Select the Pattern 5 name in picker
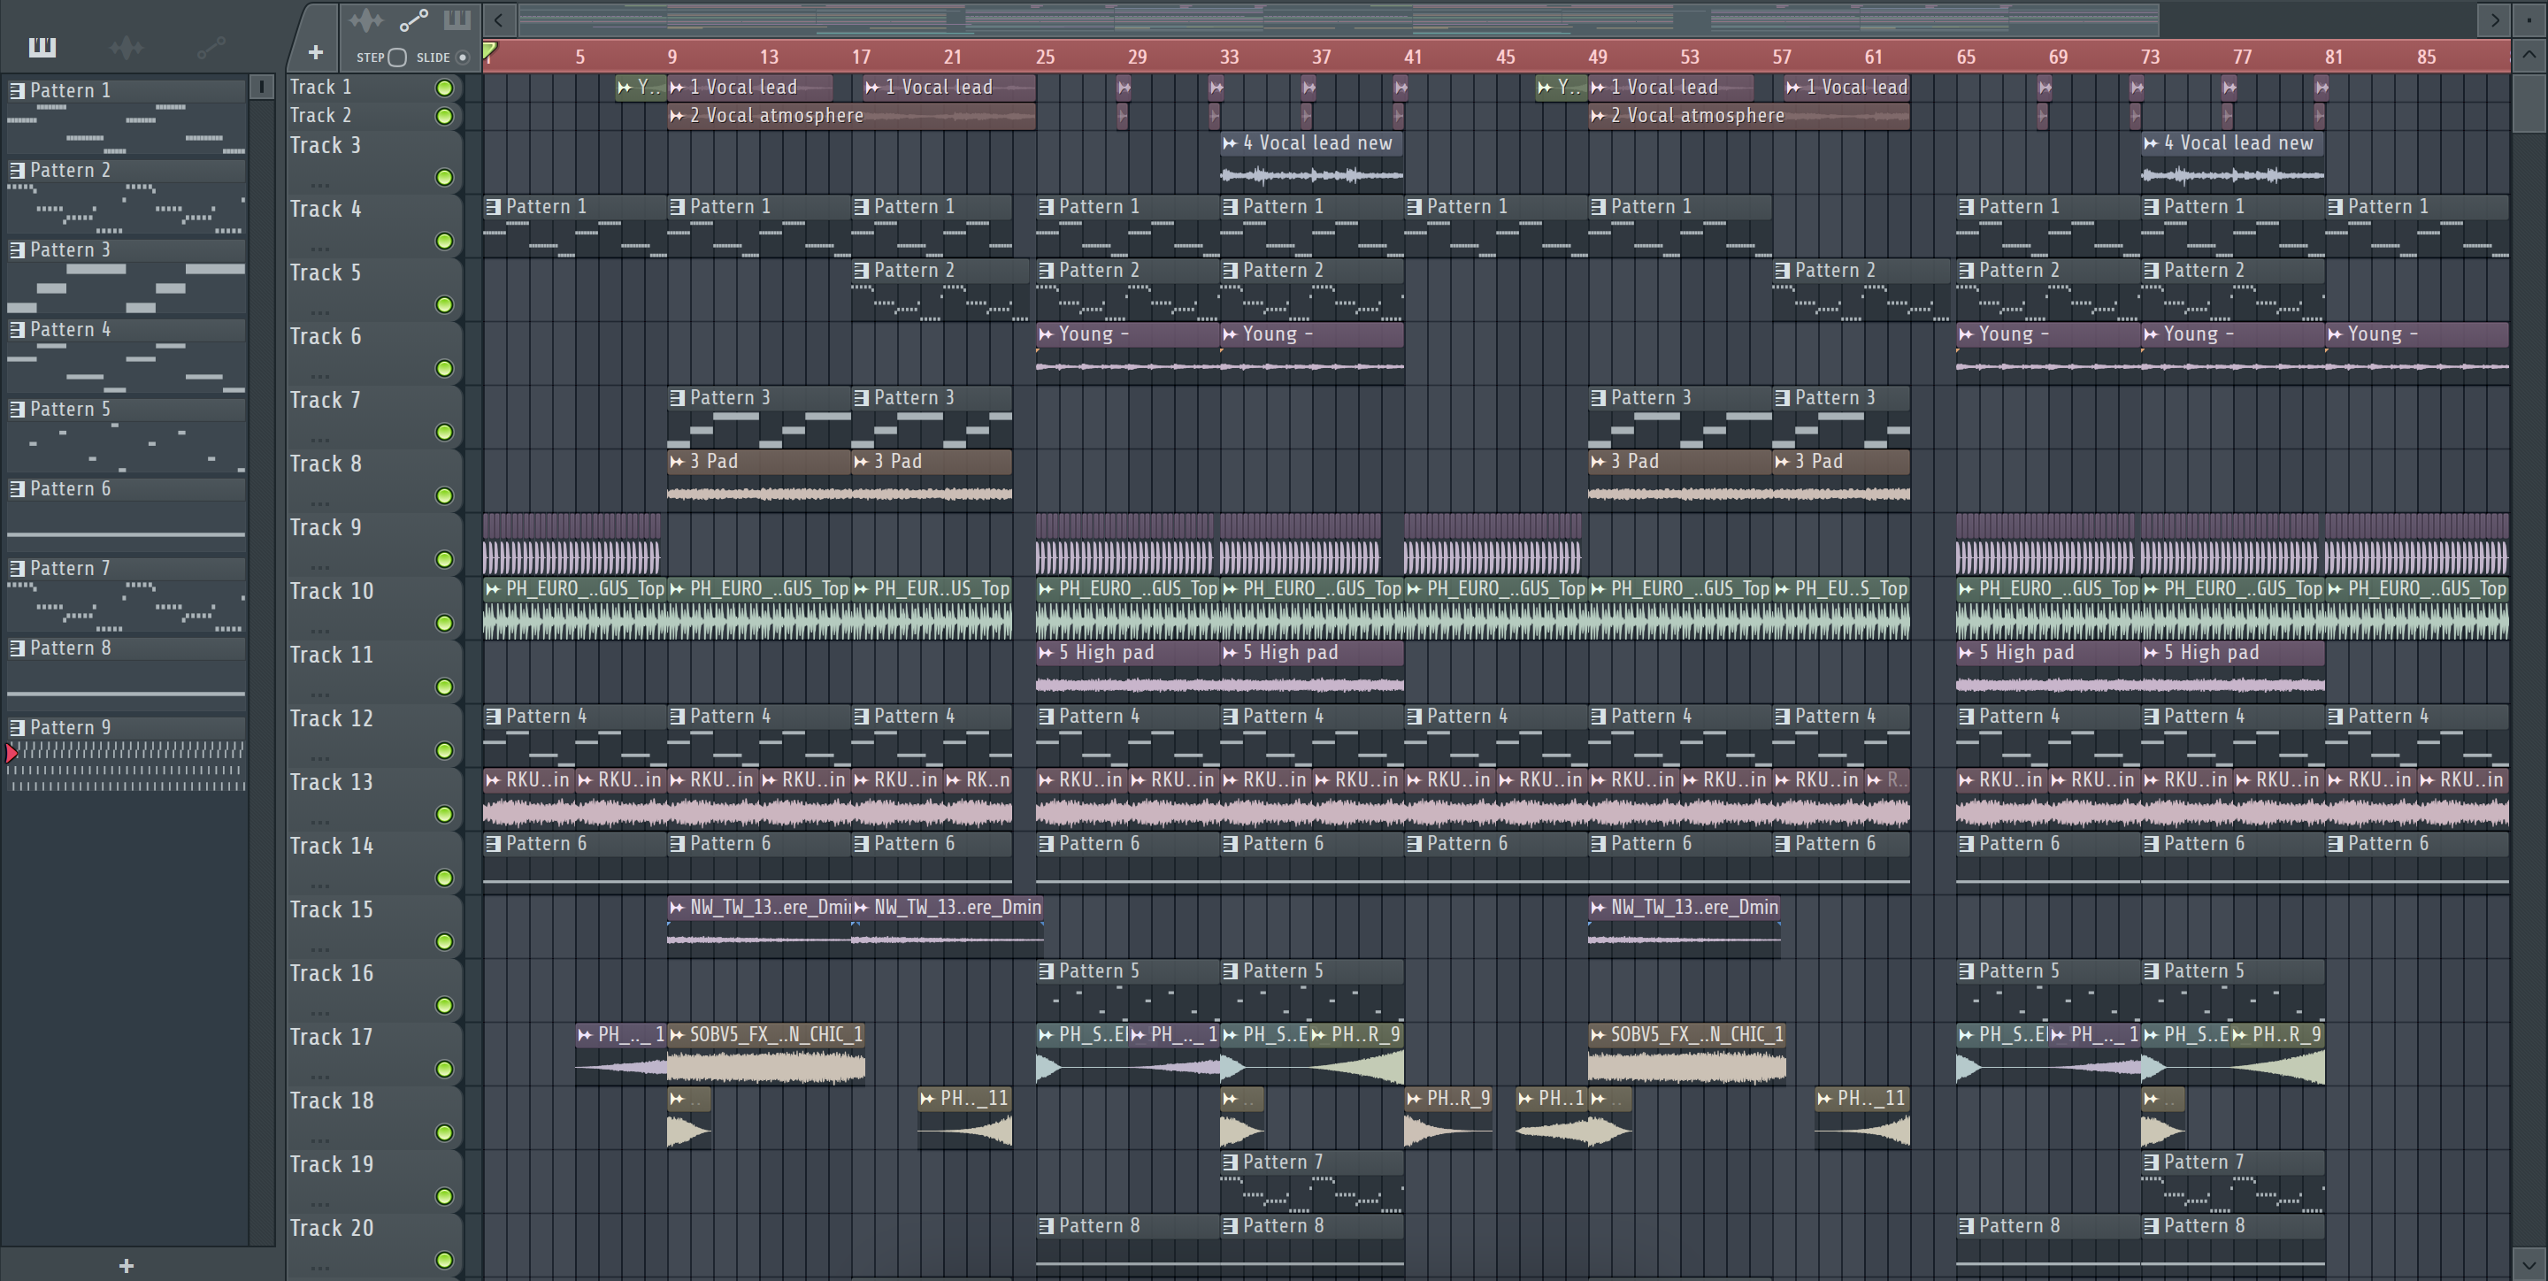The height and width of the screenshot is (1281, 2548). [x=70, y=410]
